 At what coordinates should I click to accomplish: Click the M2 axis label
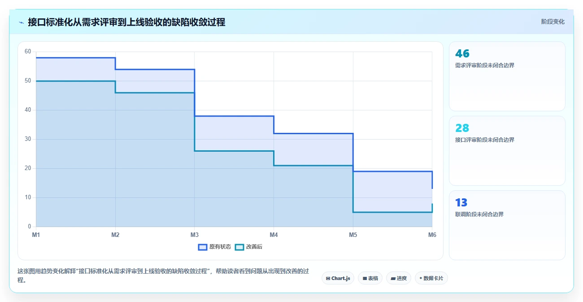coord(115,235)
